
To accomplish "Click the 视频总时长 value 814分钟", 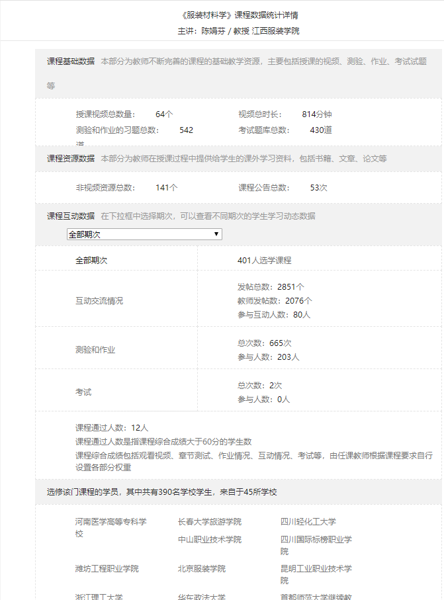I will [x=317, y=114].
